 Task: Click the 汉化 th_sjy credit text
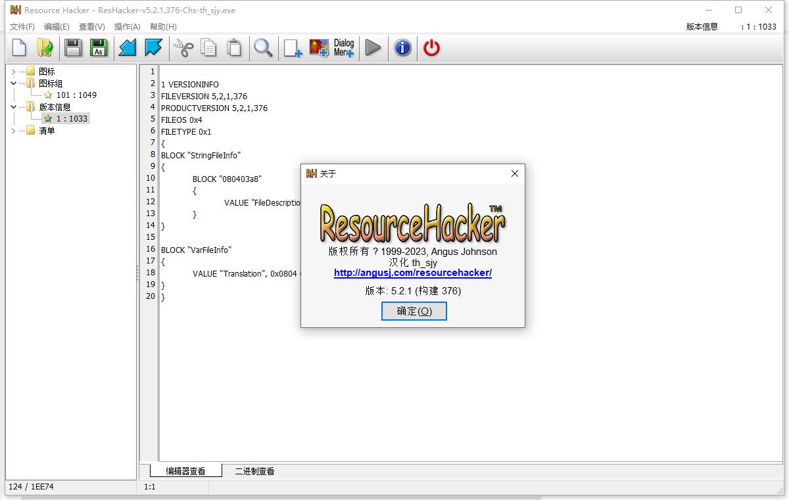click(x=413, y=262)
